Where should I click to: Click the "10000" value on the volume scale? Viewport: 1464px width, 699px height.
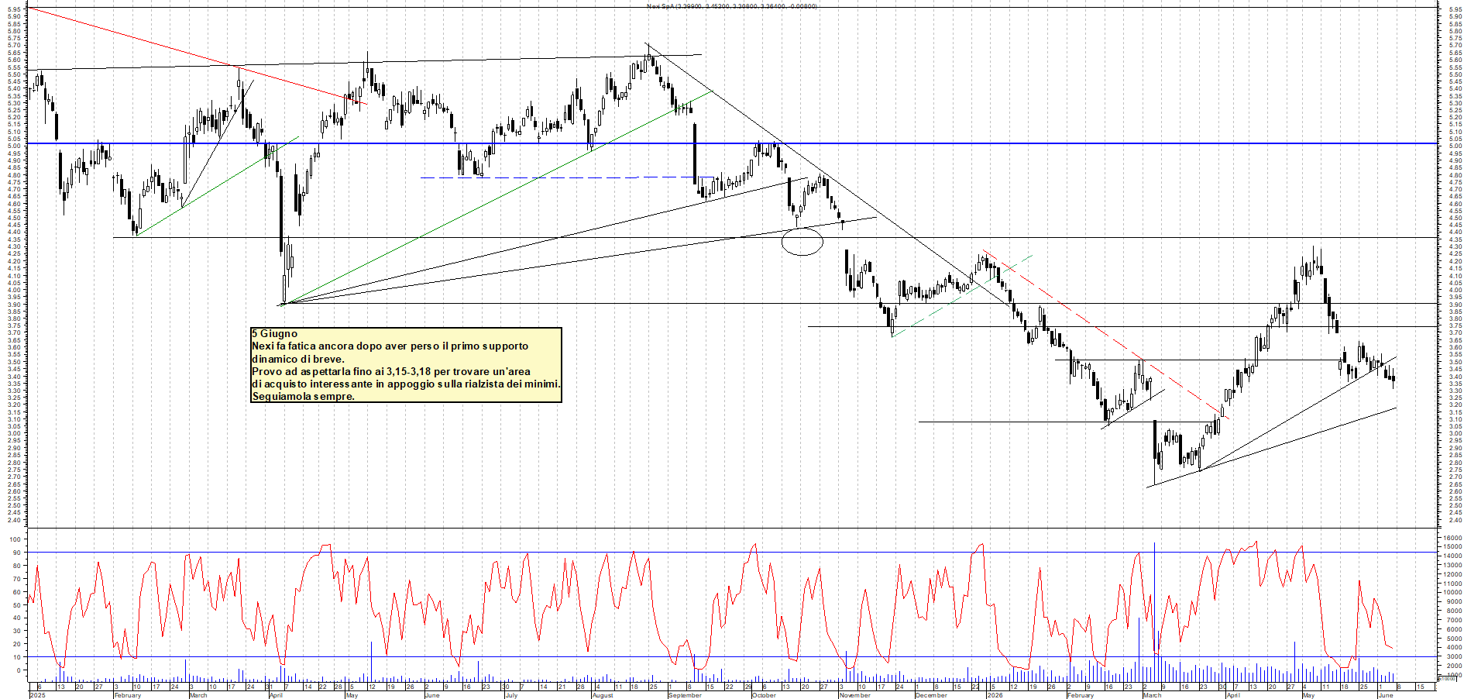1452,593
